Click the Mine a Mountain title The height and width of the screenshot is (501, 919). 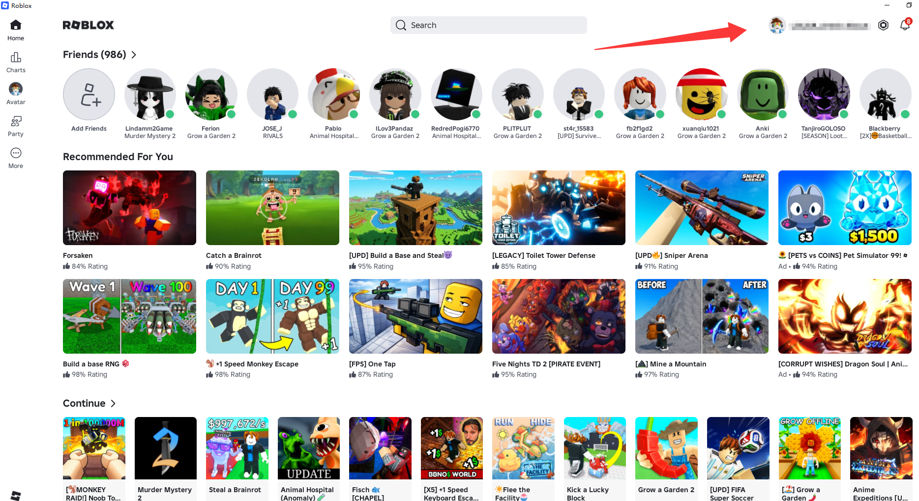point(671,364)
